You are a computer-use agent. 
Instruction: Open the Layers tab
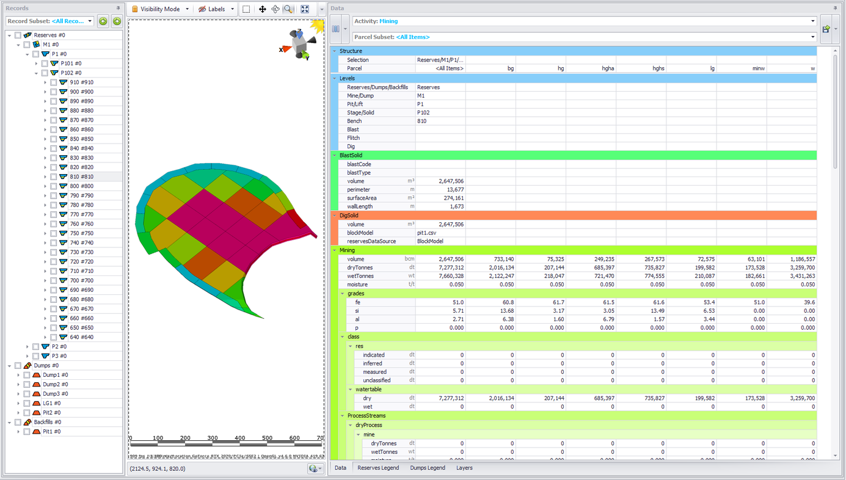464,468
